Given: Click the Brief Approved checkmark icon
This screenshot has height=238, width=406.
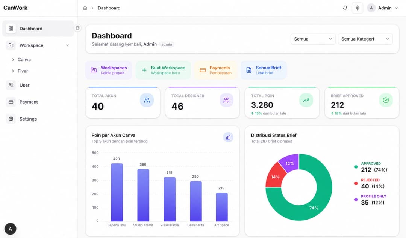Looking at the screenshot, I should (x=386, y=100).
